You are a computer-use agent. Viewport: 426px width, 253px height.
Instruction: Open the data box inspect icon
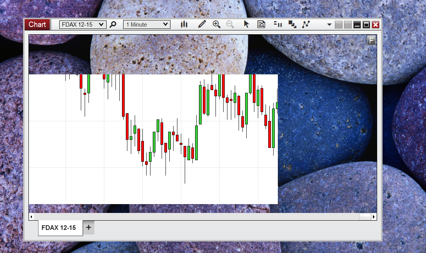[x=261, y=25]
